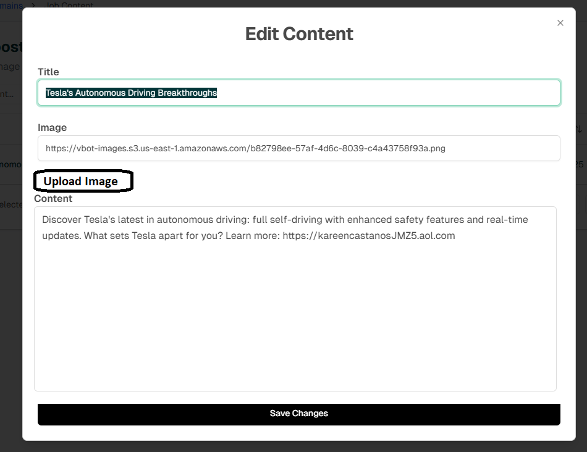The height and width of the screenshot is (452, 587).
Task: Click the sort arrows icon behind the dialog
Action: [579, 129]
